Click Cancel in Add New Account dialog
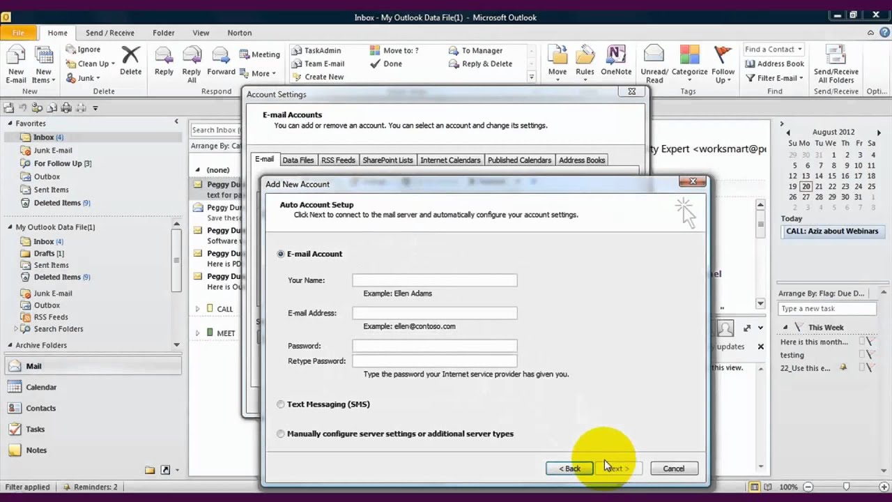 coord(674,469)
